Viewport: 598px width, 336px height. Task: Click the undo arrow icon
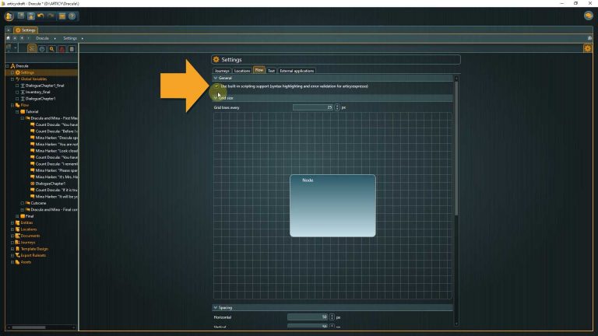tap(40, 16)
